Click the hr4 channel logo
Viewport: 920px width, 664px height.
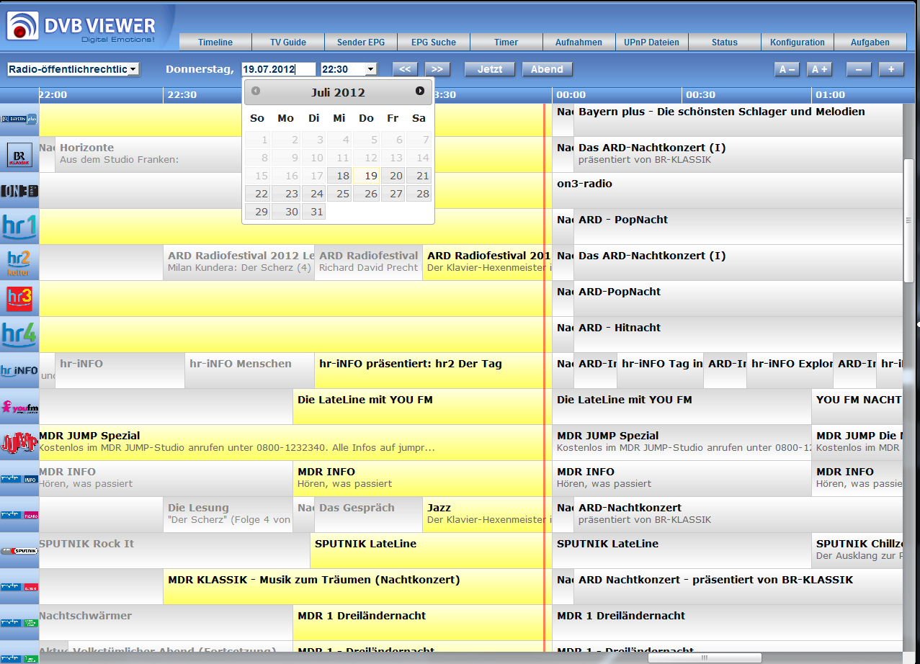19,335
